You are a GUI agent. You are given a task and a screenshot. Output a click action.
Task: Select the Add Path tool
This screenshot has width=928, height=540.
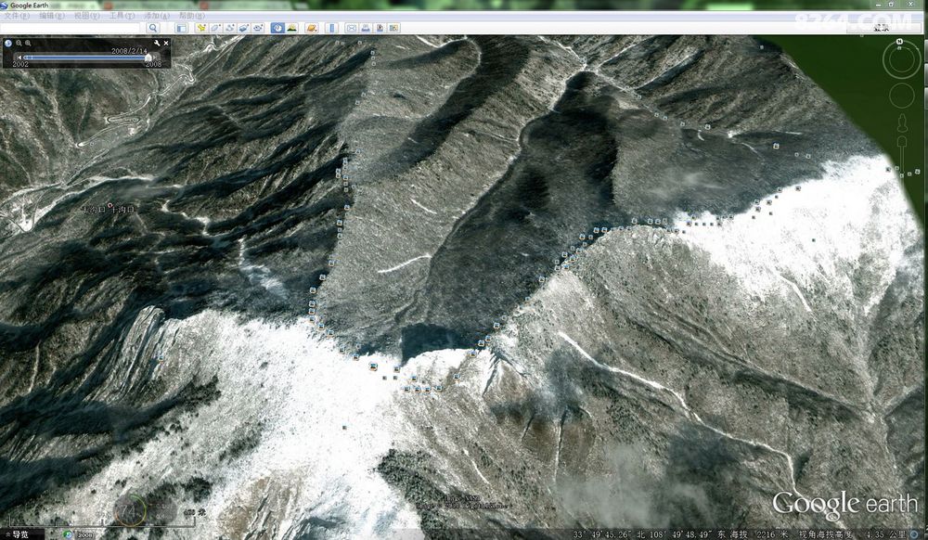tap(229, 29)
